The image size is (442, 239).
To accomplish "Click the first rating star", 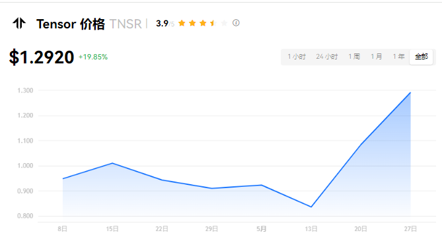I will point(182,23).
